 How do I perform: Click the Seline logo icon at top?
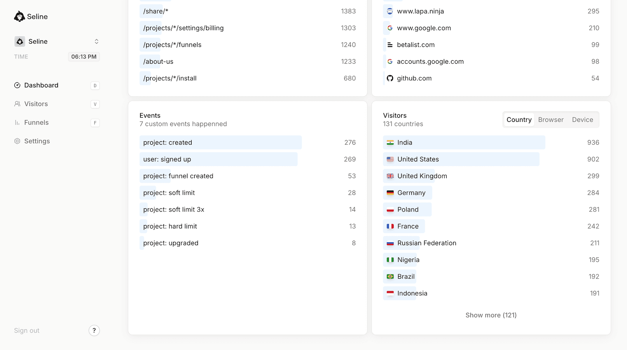pos(19,17)
